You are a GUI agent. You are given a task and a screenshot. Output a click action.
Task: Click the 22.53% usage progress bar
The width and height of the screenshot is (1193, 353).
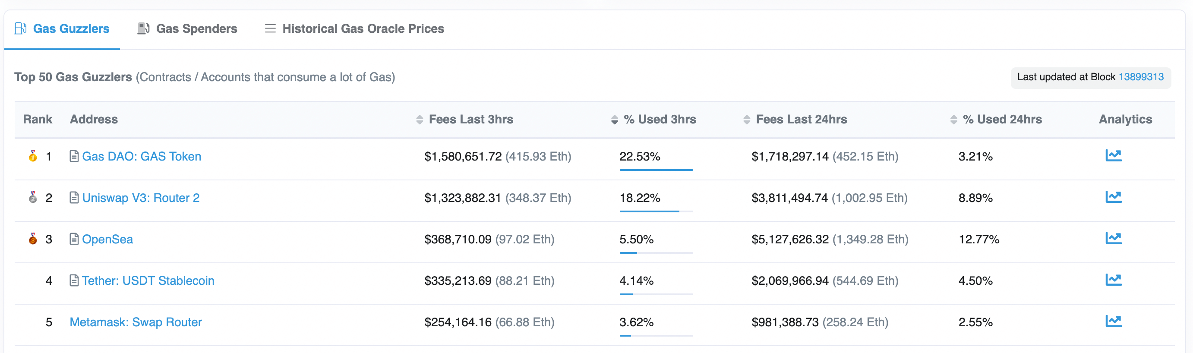656,170
